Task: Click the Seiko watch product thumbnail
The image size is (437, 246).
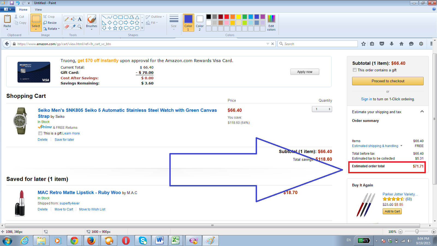Action: click(x=20, y=121)
